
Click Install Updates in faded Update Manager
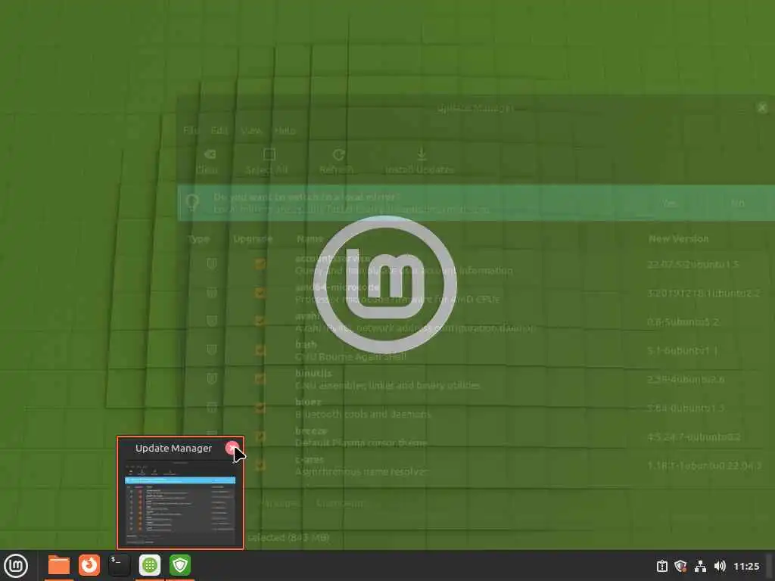point(419,162)
